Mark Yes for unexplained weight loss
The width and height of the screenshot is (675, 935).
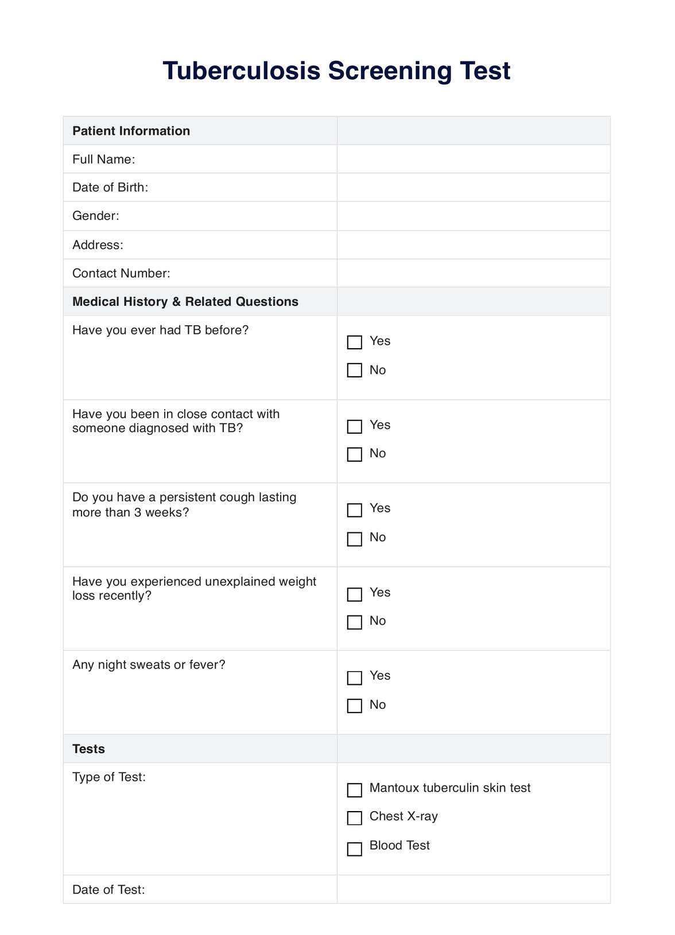(x=355, y=594)
